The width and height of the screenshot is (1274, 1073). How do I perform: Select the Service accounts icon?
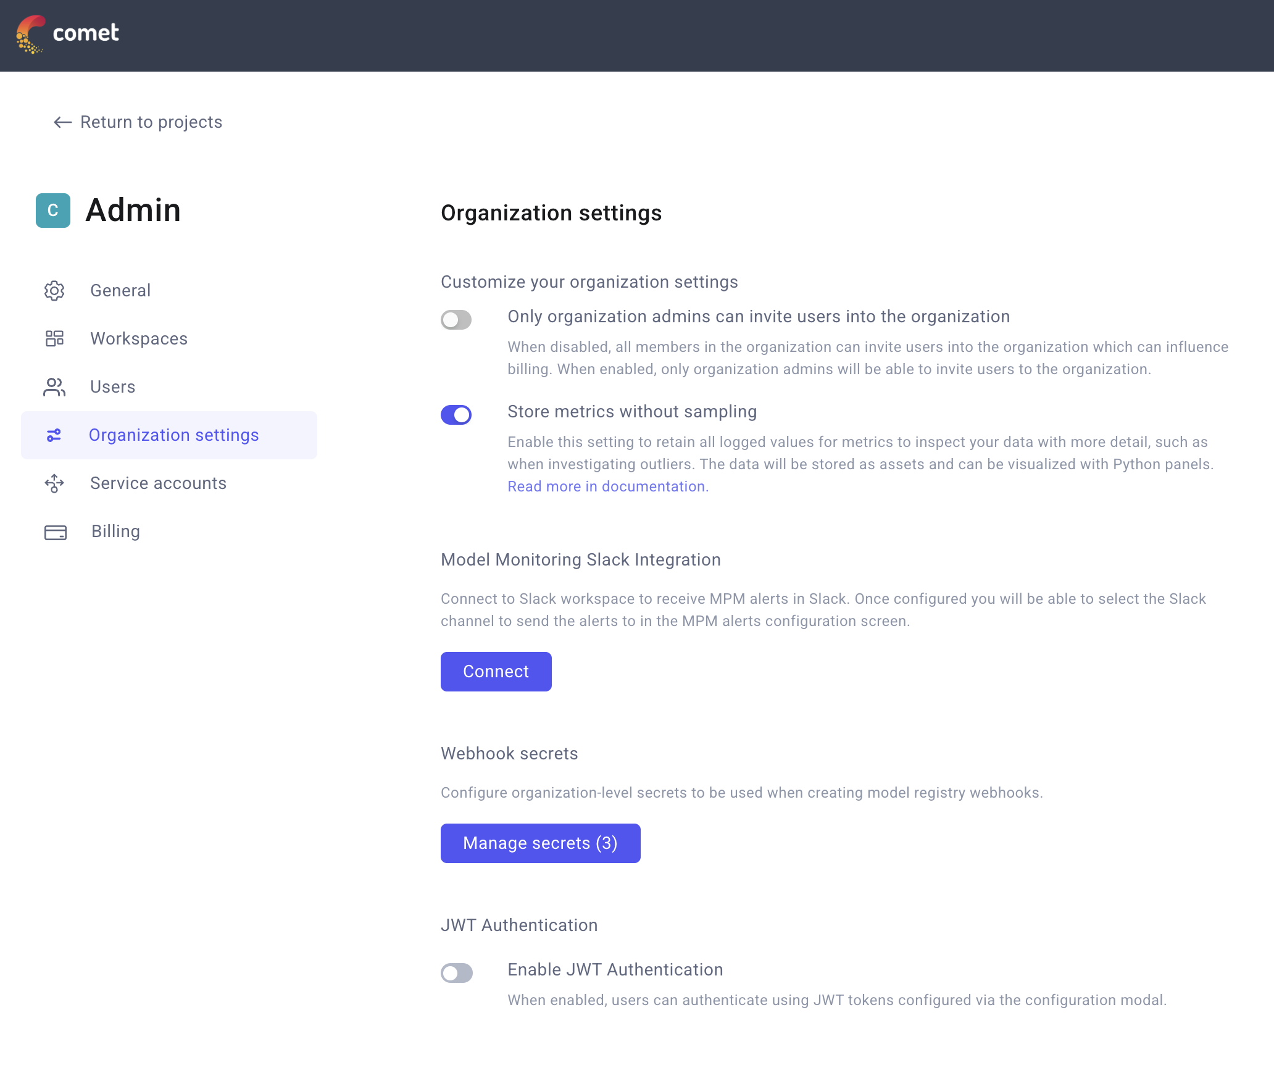[54, 483]
